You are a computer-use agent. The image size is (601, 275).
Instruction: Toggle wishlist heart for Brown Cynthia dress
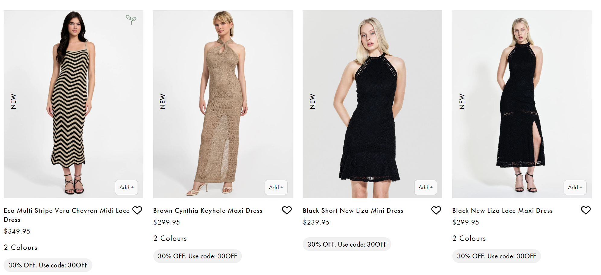[x=287, y=210]
